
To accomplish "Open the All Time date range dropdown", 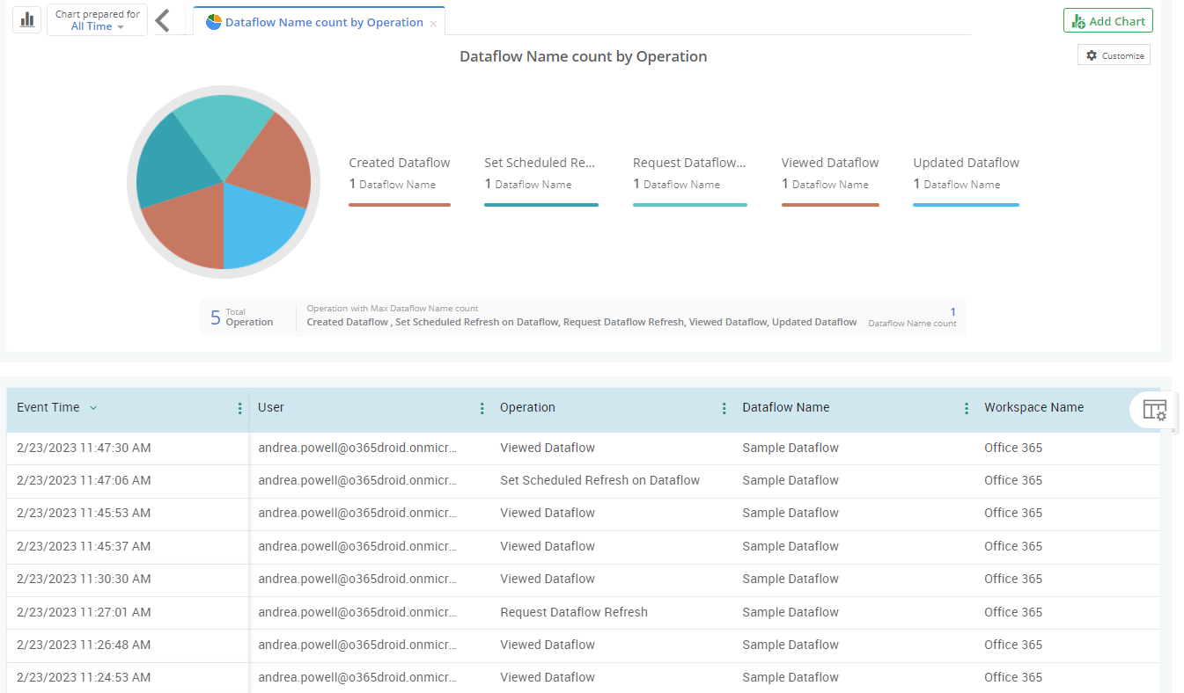I will click(97, 26).
